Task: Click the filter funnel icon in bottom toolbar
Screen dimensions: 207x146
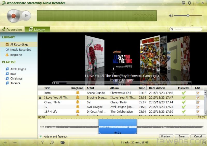Action: (x=43, y=142)
